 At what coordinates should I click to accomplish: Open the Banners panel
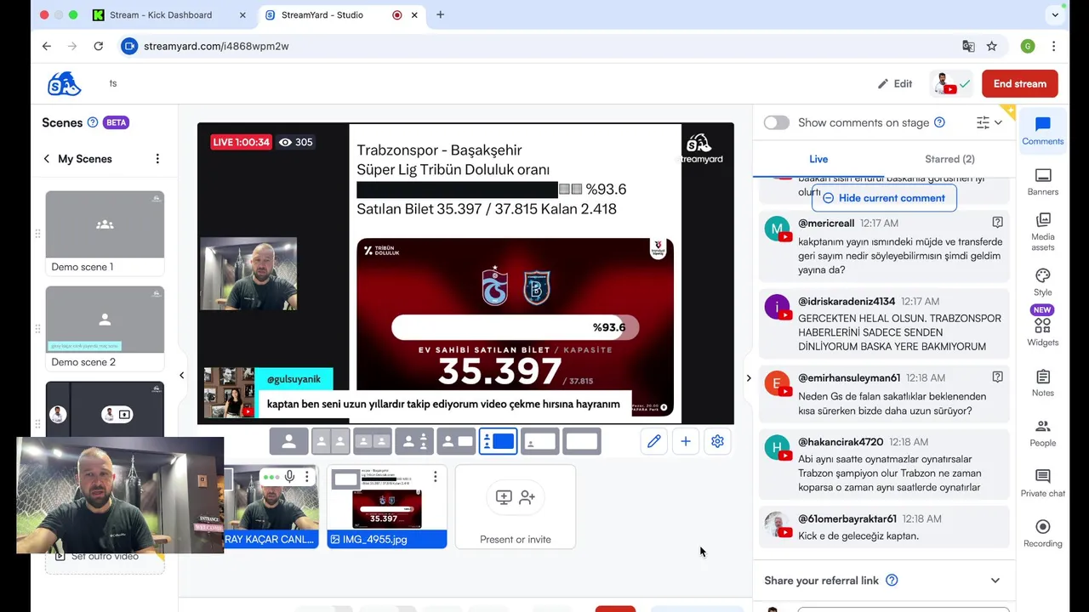pos(1043,182)
